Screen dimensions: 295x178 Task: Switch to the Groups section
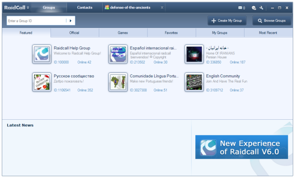tap(49, 8)
